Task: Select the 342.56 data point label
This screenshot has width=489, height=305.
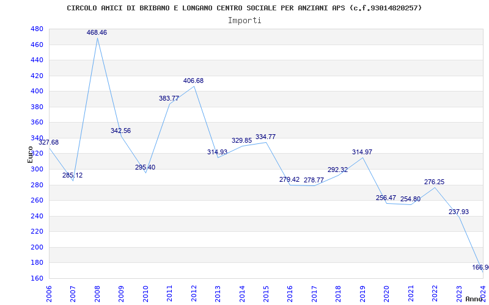Action: pos(120,131)
